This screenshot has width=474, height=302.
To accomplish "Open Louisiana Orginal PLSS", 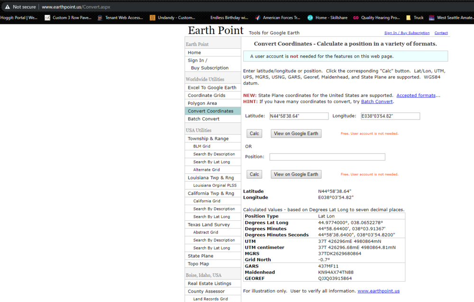I will [213, 185].
